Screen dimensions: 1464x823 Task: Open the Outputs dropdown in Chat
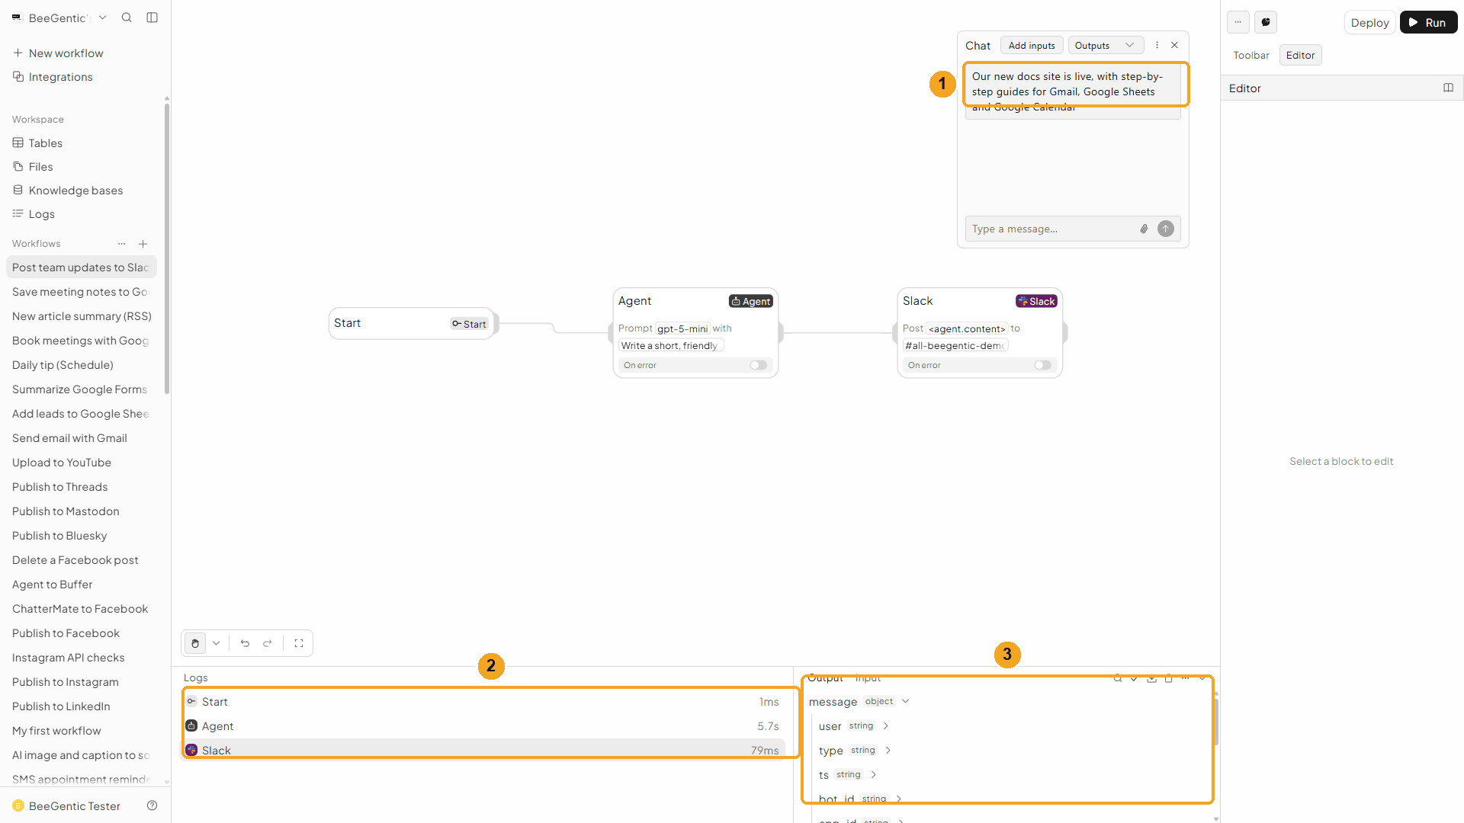coord(1106,46)
